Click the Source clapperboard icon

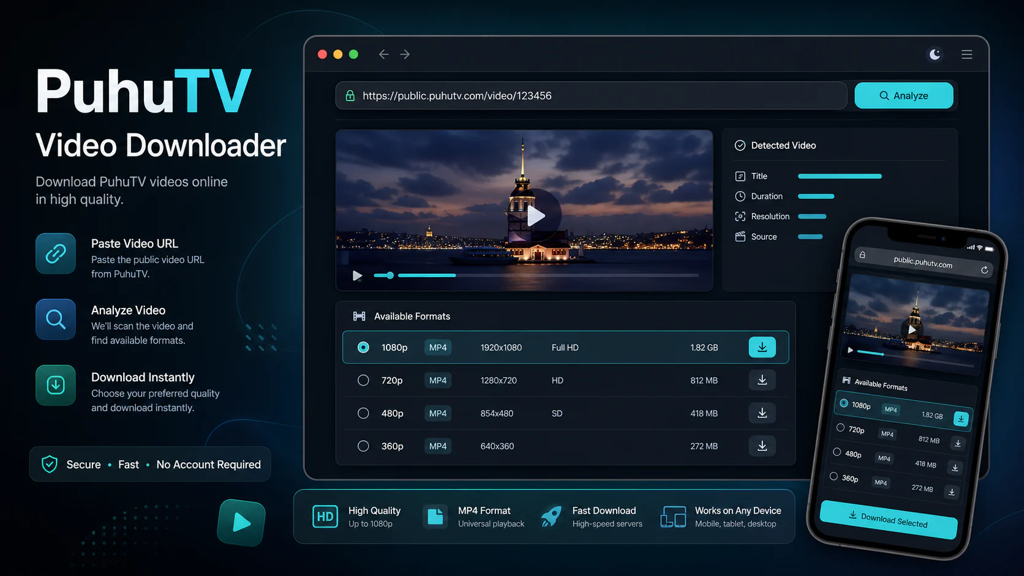pyautogui.click(x=740, y=237)
